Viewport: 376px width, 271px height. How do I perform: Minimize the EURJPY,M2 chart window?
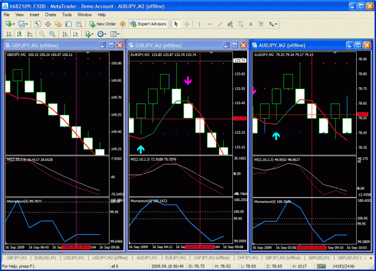pos(227,45)
